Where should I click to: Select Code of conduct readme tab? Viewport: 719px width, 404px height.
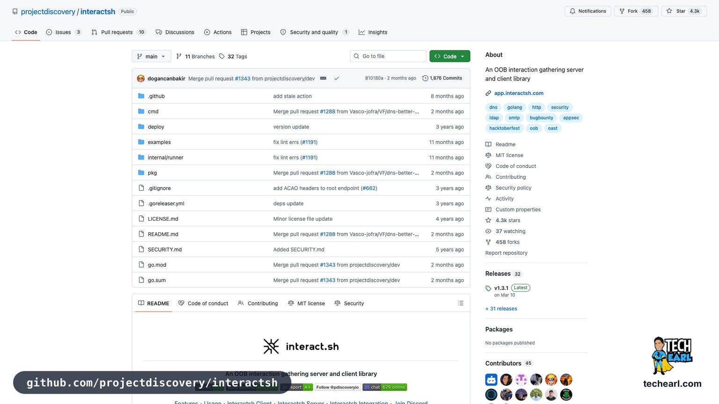(203, 303)
